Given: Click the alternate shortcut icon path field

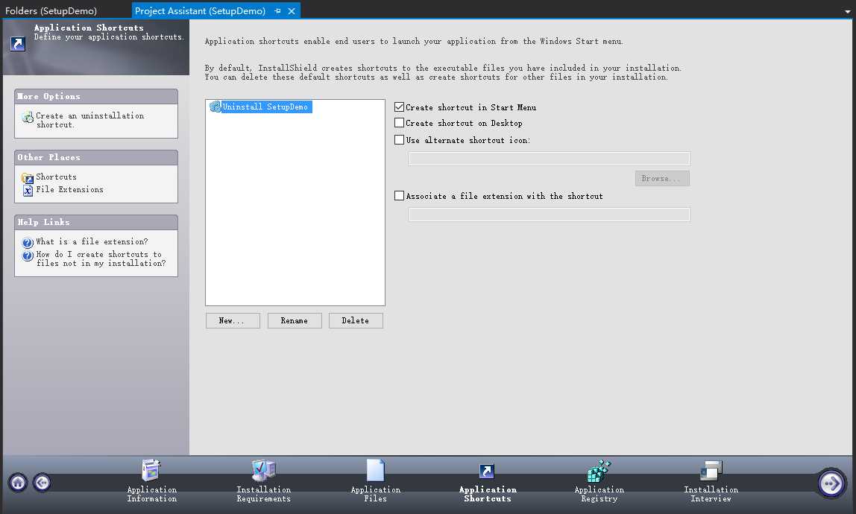Looking at the screenshot, I should 550,159.
